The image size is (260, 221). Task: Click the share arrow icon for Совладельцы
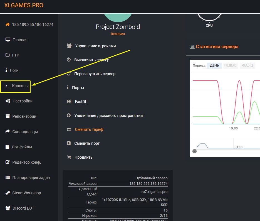click(x=8, y=131)
